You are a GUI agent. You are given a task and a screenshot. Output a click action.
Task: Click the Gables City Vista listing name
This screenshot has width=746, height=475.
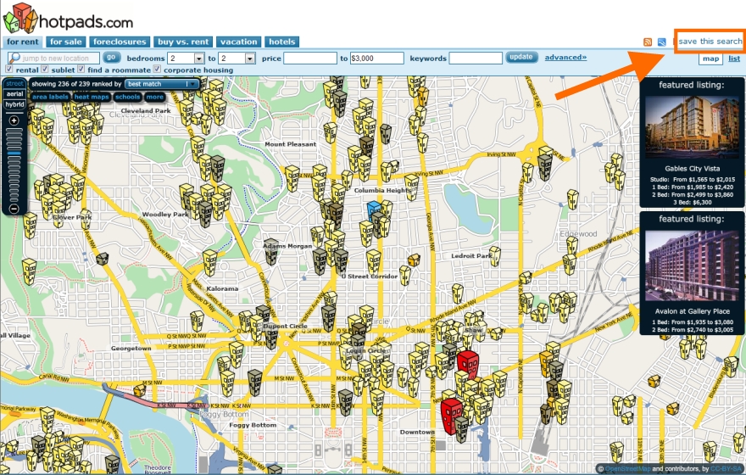click(693, 169)
